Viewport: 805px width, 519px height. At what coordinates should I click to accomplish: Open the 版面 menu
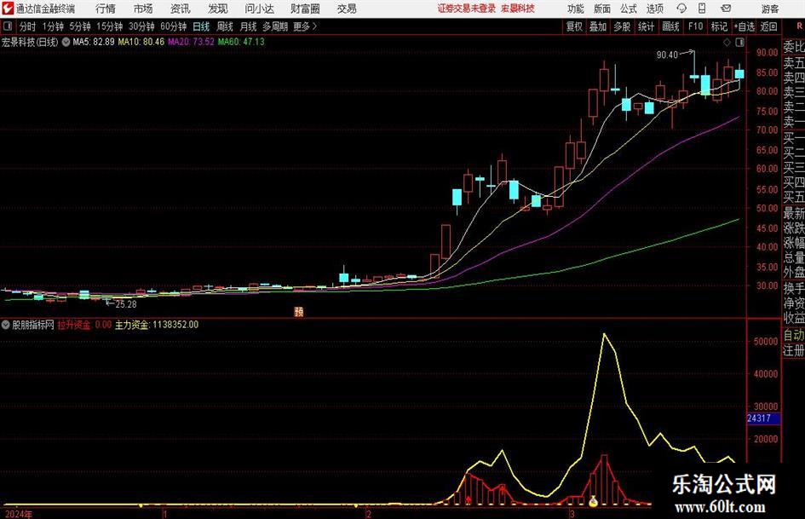coord(601,9)
